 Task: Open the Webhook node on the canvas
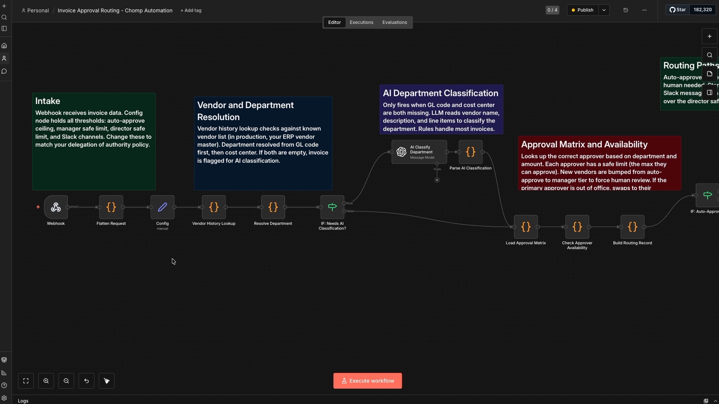(56, 208)
